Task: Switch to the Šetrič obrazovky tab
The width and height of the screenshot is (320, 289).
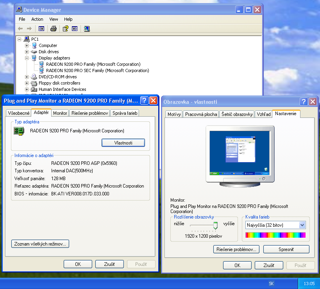Action: pos(237,114)
